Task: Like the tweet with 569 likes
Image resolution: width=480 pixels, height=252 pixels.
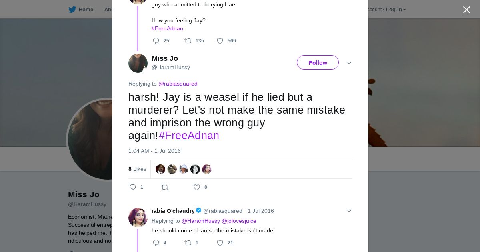Action: [220, 41]
